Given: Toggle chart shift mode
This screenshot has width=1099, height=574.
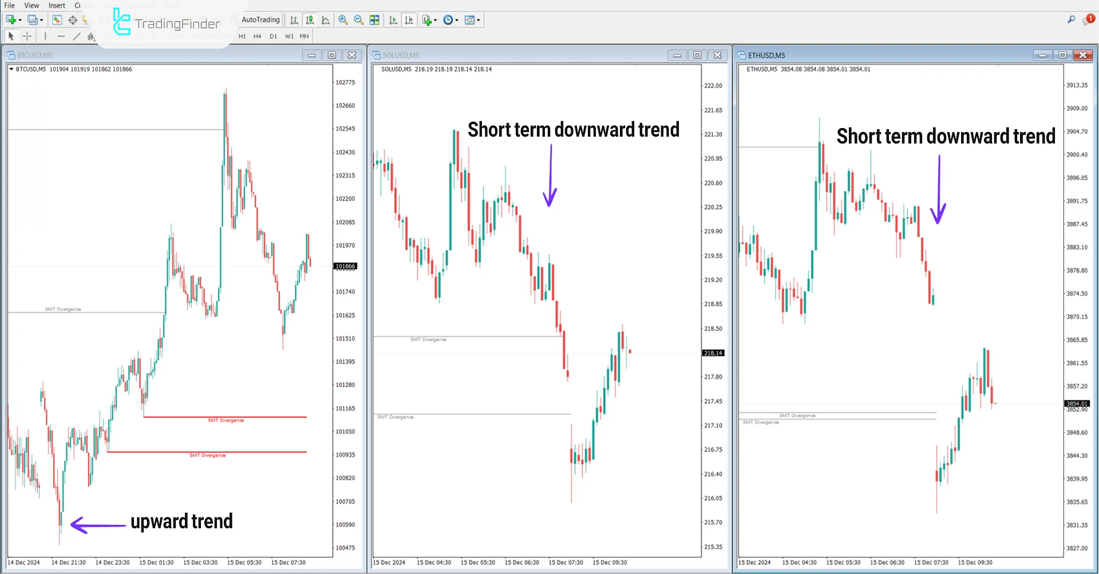Looking at the screenshot, I should click(409, 20).
